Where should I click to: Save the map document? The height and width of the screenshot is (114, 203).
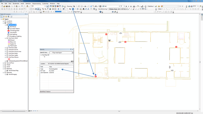(7, 6)
